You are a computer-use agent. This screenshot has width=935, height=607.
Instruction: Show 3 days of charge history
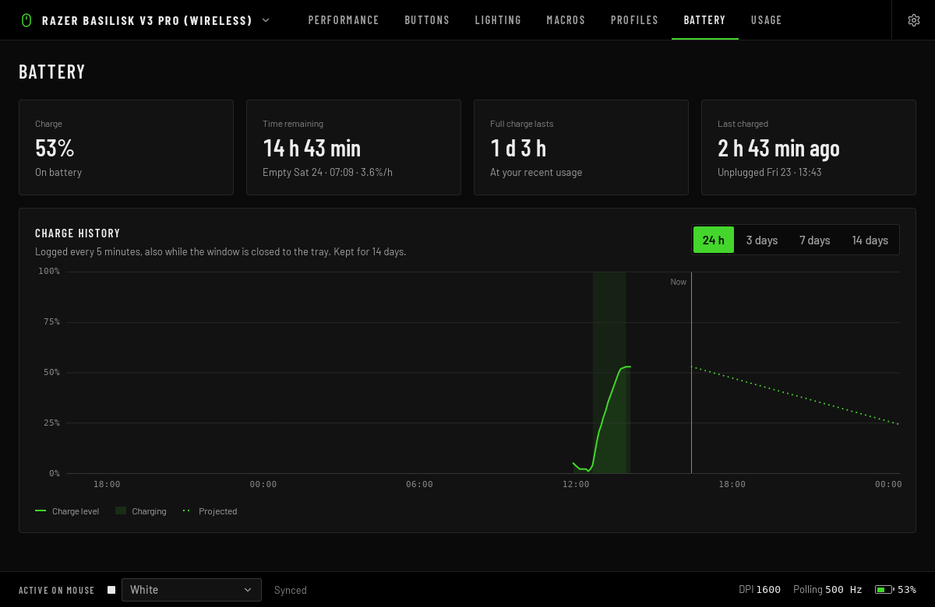coord(762,240)
